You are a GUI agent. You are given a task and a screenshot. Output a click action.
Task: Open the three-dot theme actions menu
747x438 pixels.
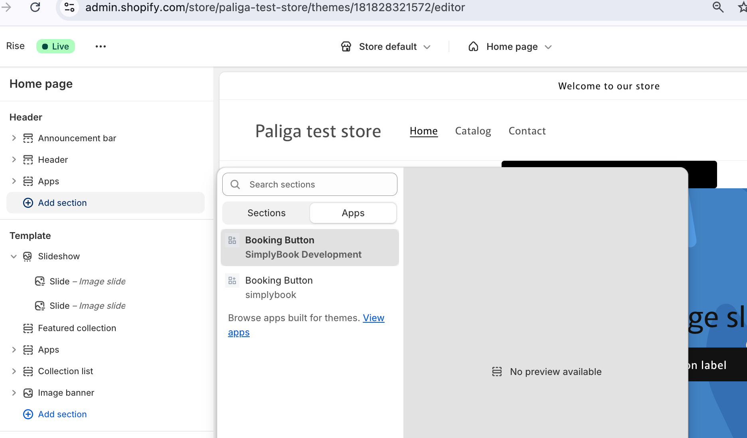(100, 46)
